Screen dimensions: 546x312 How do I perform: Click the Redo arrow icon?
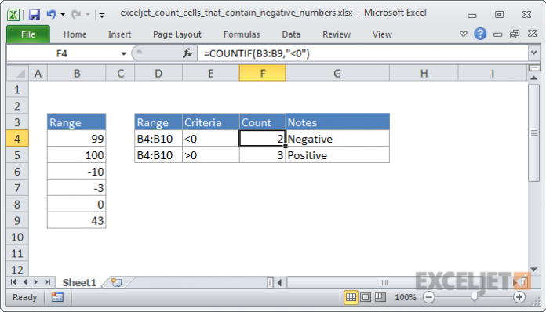point(75,14)
